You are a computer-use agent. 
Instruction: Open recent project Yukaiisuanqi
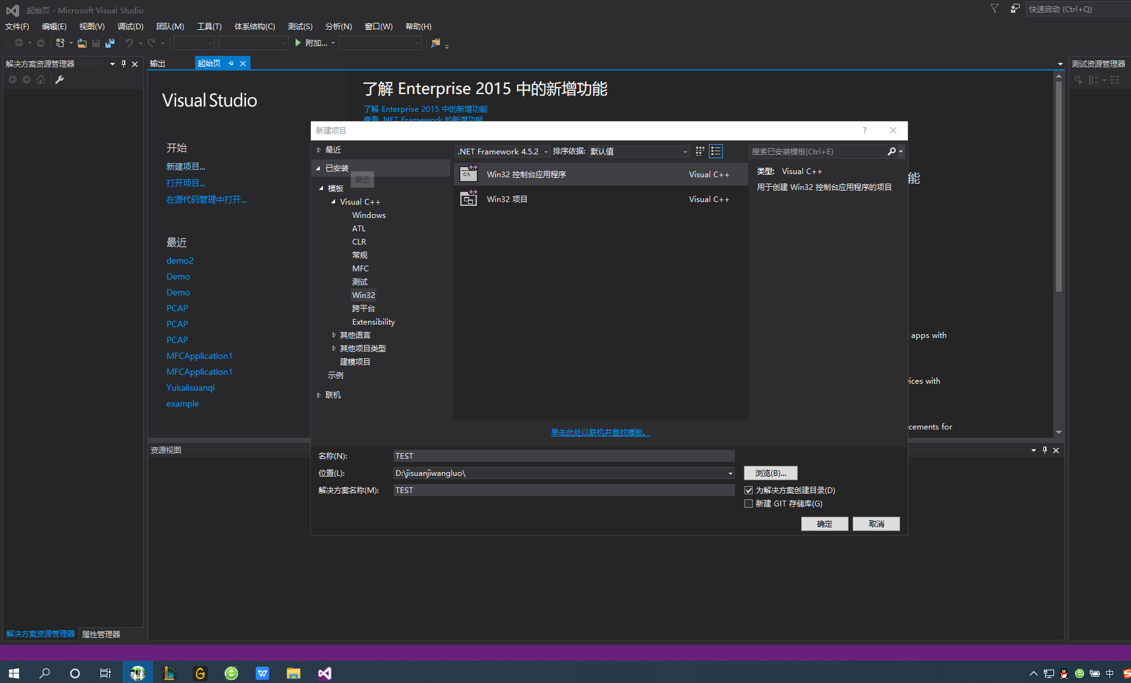(x=191, y=388)
